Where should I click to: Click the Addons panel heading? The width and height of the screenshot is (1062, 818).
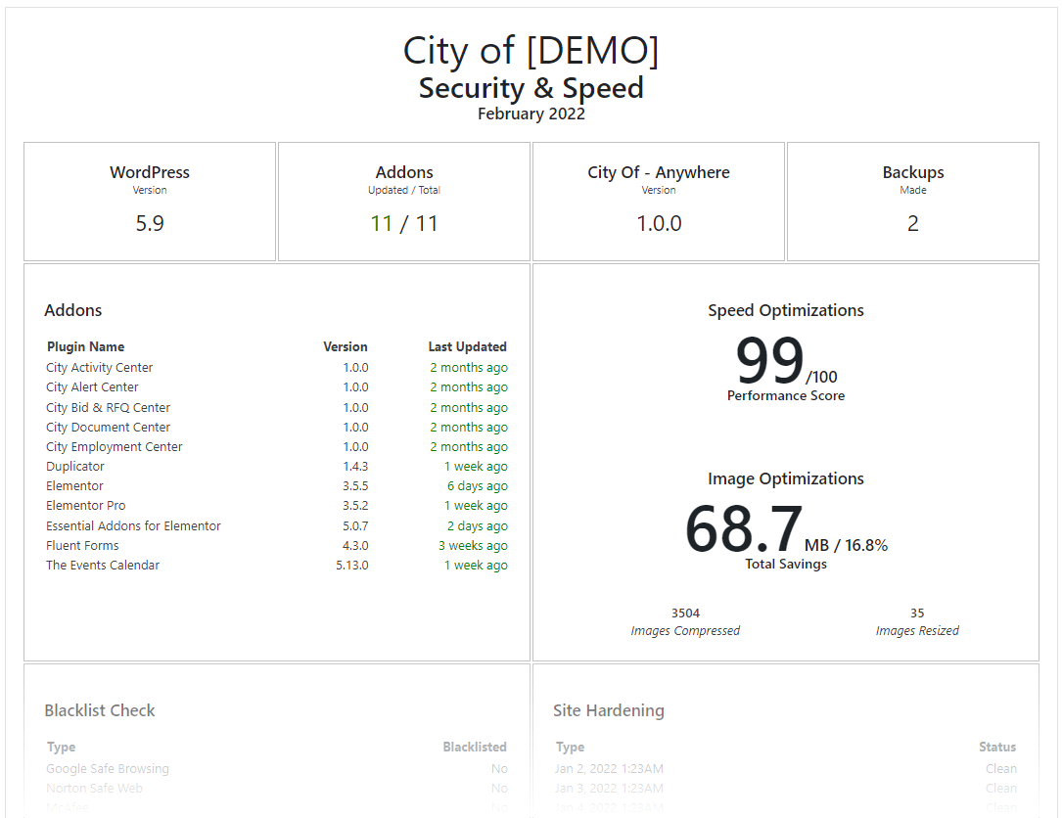[72, 310]
